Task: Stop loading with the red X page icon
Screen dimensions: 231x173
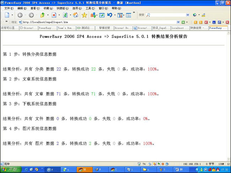Action: point(54,15)
